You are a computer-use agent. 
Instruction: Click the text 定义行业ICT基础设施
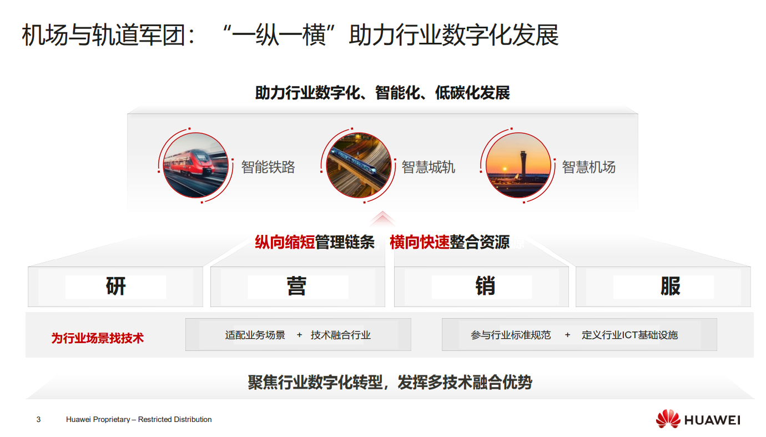(629, 335)
